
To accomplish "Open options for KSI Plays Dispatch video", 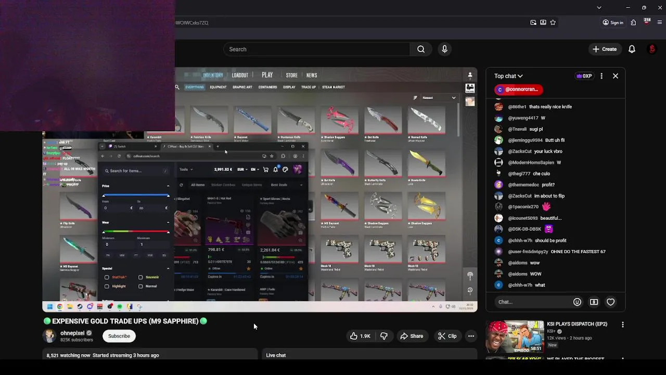I will (x=623, y=324).
